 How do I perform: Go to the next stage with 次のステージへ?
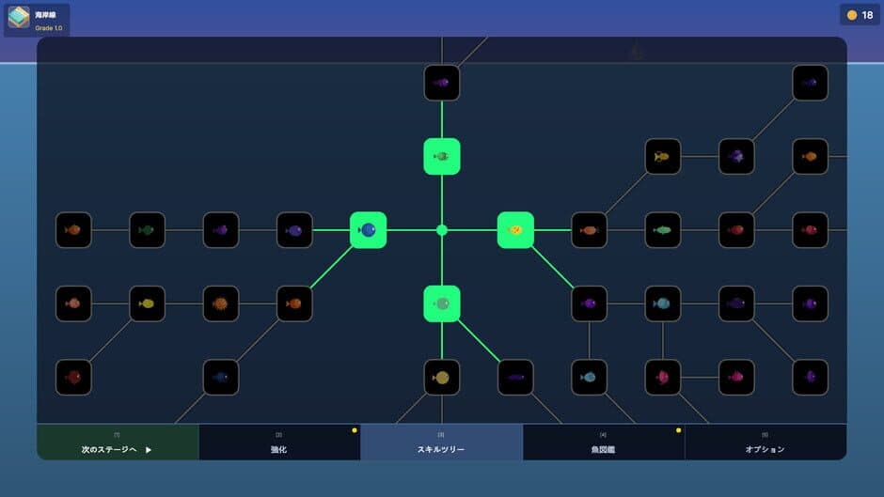pyautogui.click(x=118, y=443)
